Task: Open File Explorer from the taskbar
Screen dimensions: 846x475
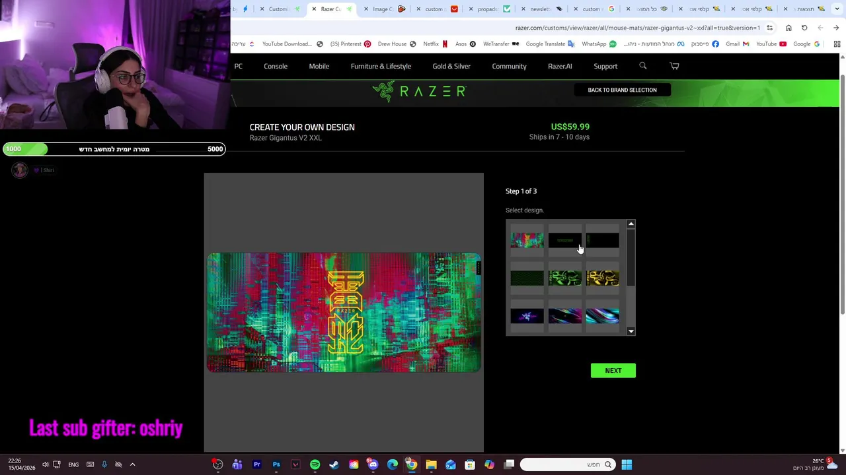Action: [431, 464]
